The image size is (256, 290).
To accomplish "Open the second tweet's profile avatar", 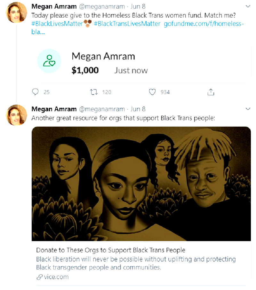I will [x=16, y=115].
